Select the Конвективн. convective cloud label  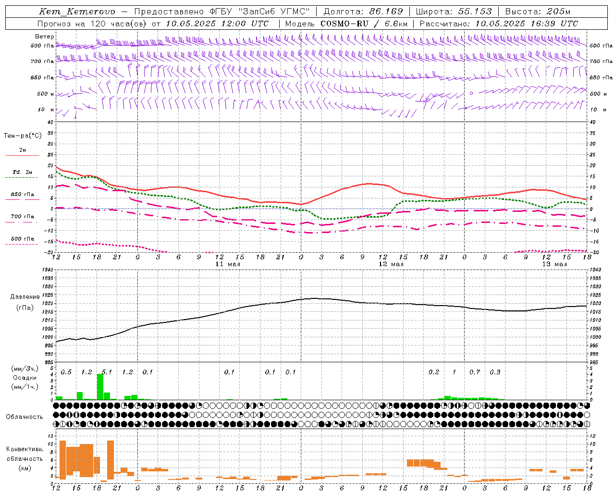pyautogui.click(x=25, y=449)
